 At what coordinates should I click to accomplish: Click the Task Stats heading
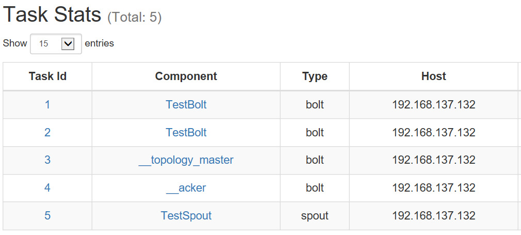(52, 15)
